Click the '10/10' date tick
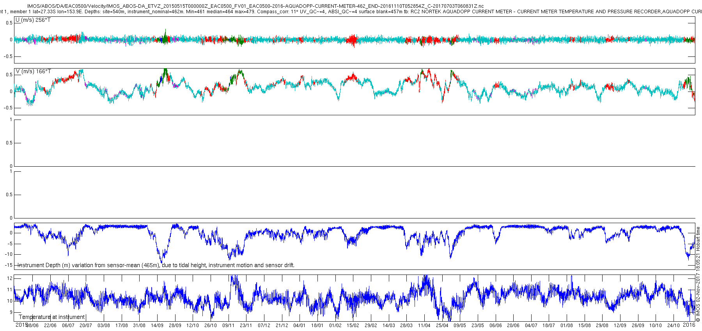This screenshot has height=331, width=702. [656, 326]
